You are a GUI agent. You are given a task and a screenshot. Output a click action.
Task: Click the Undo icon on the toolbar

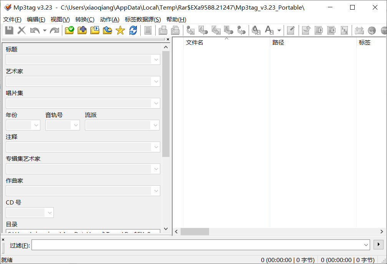tap(35, 30)
